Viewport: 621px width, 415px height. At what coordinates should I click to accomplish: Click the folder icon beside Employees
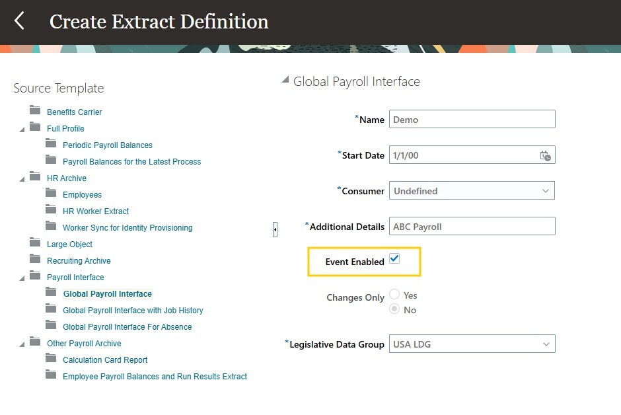click(52, 194)
